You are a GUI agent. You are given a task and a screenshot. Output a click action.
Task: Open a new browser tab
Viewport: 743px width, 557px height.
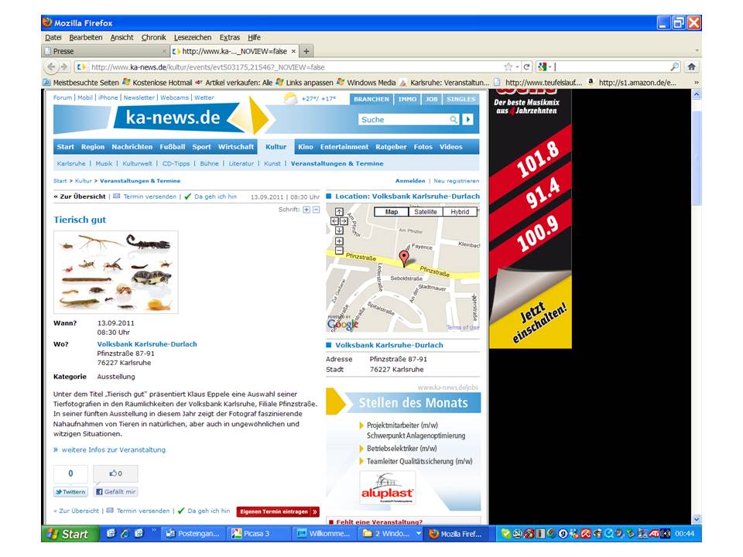pos(306,51)
